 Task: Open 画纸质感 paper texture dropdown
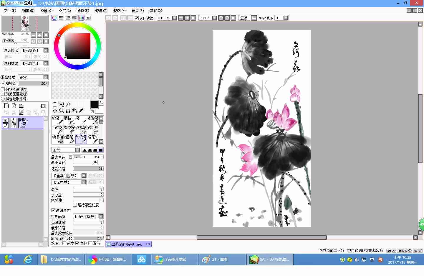(x=46, y=50)
